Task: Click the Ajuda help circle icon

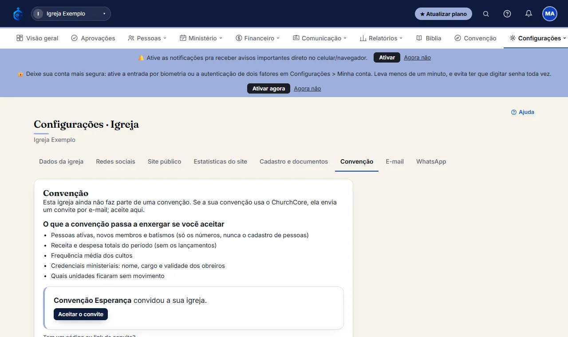Action: click(x=514, y=112)
